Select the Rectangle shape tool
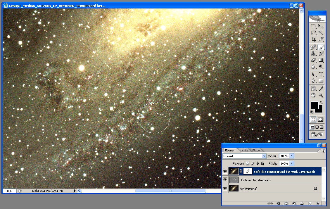Viewport: 330px width, 209px height. (321, 81)
